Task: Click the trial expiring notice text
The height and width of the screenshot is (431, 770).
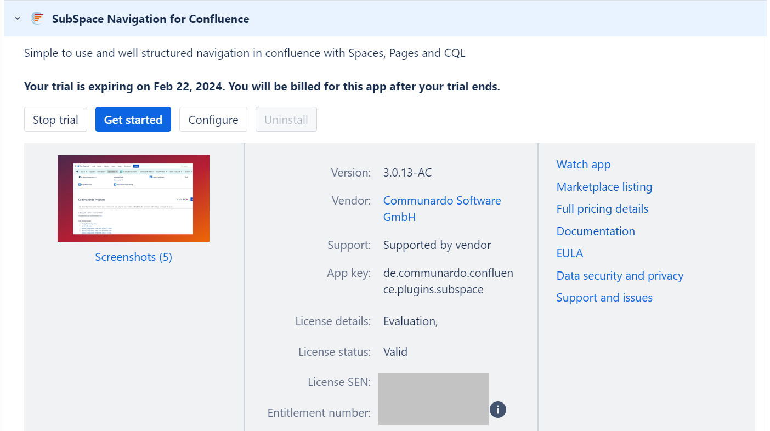Action: (262, 87)
